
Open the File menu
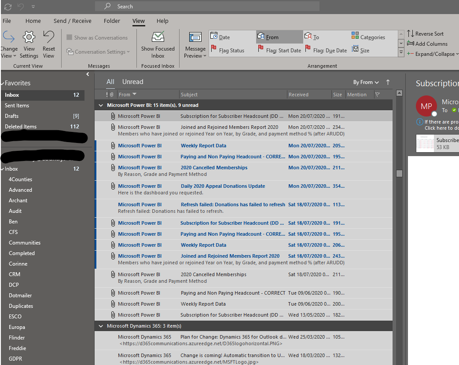(7, 21)
